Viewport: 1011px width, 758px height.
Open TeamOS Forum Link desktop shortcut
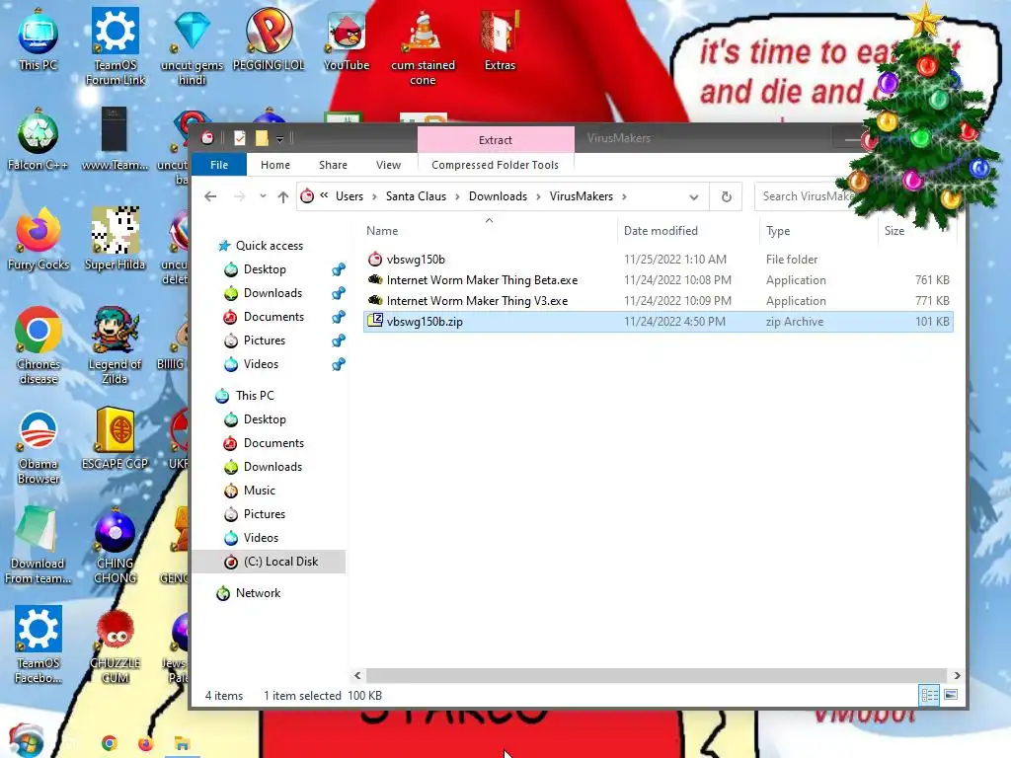tap(116, 46)
